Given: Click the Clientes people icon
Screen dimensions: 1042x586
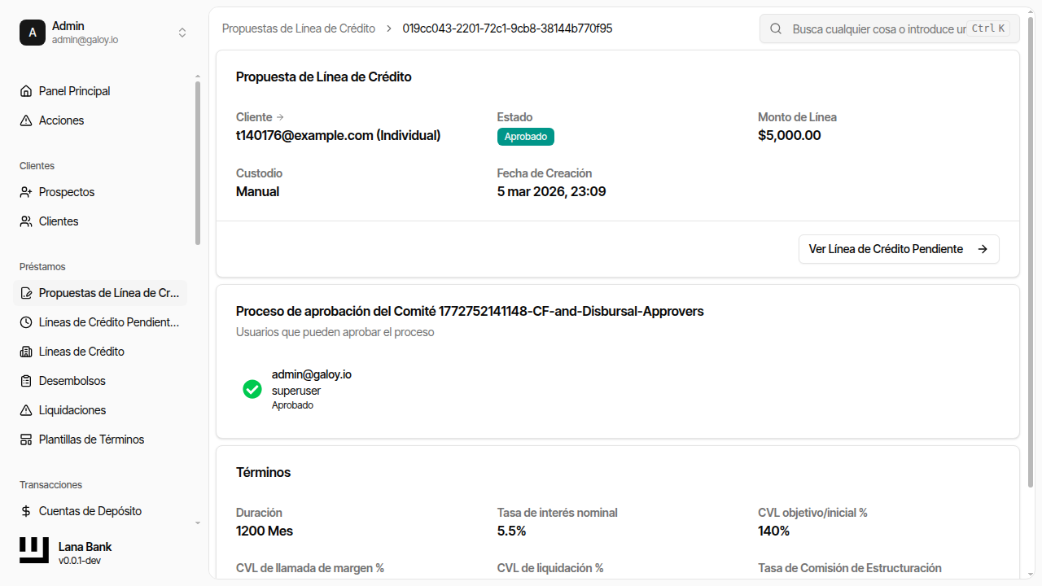Looking at the screenshot, I should pyautogui.click(x=26, y=221).
